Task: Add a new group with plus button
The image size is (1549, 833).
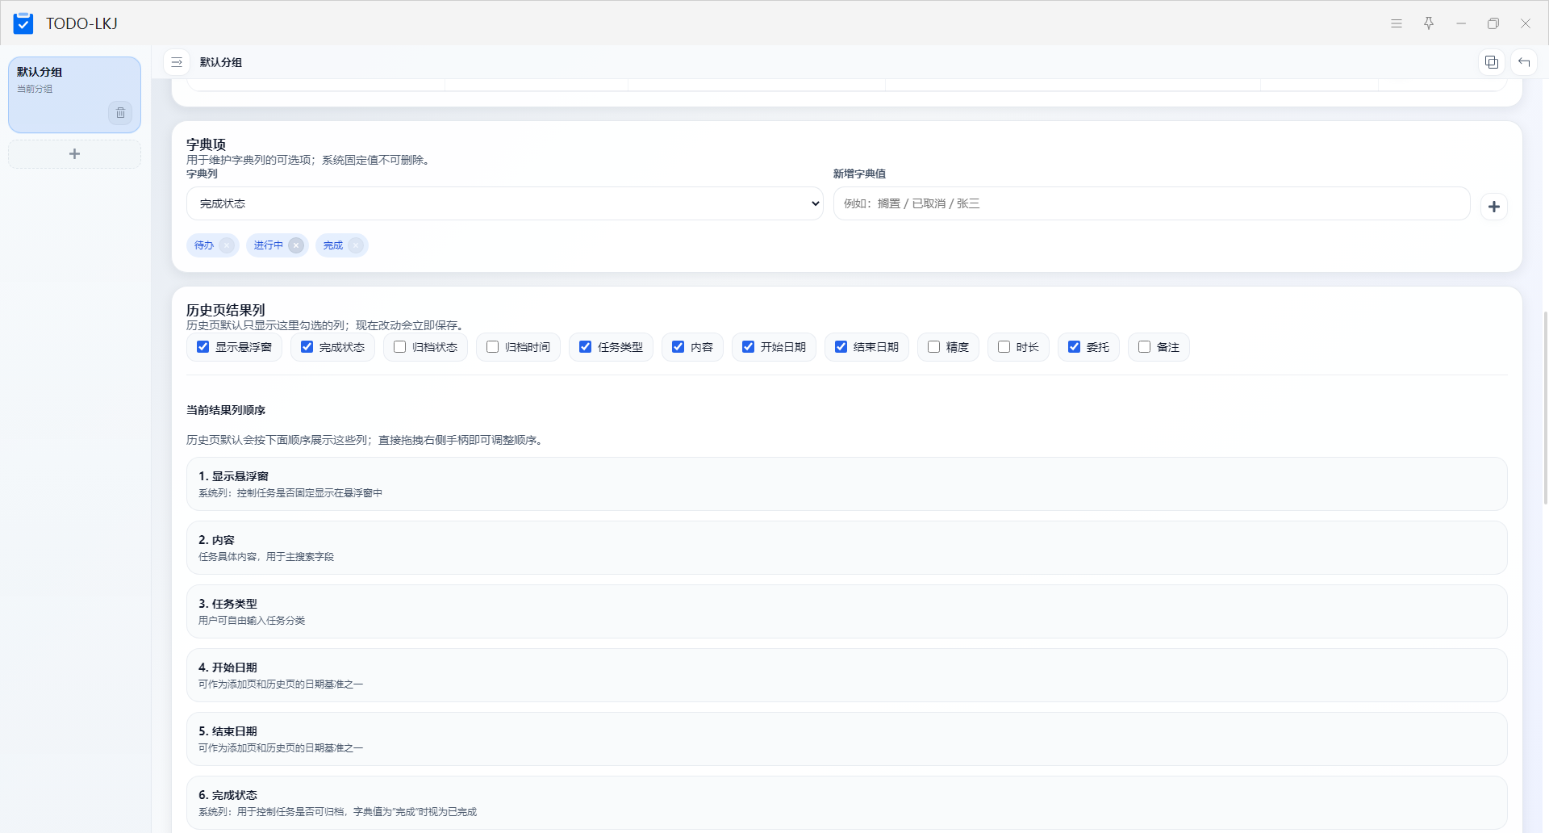Action: click(74, 154)
